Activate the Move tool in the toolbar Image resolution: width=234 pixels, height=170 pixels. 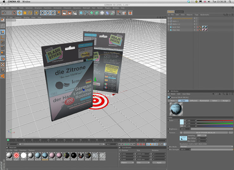(x=20, y=13)
